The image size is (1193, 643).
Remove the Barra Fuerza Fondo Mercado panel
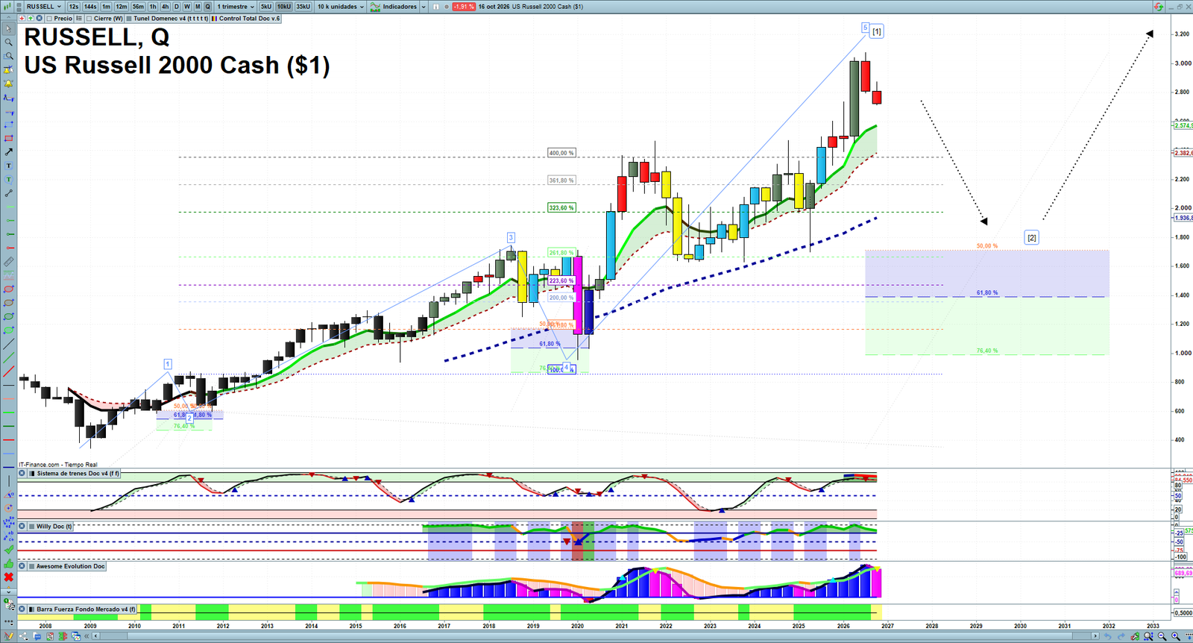[x=22, y=609]
